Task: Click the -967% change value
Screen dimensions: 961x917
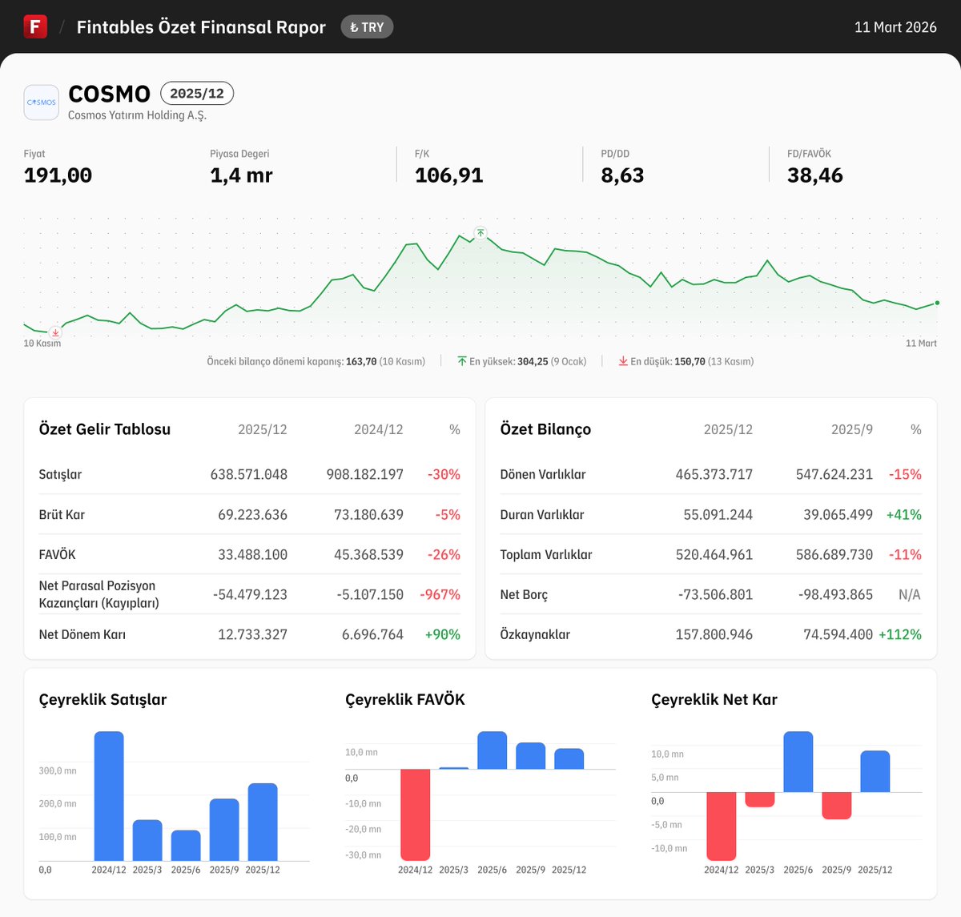Action: click(440, 594)
